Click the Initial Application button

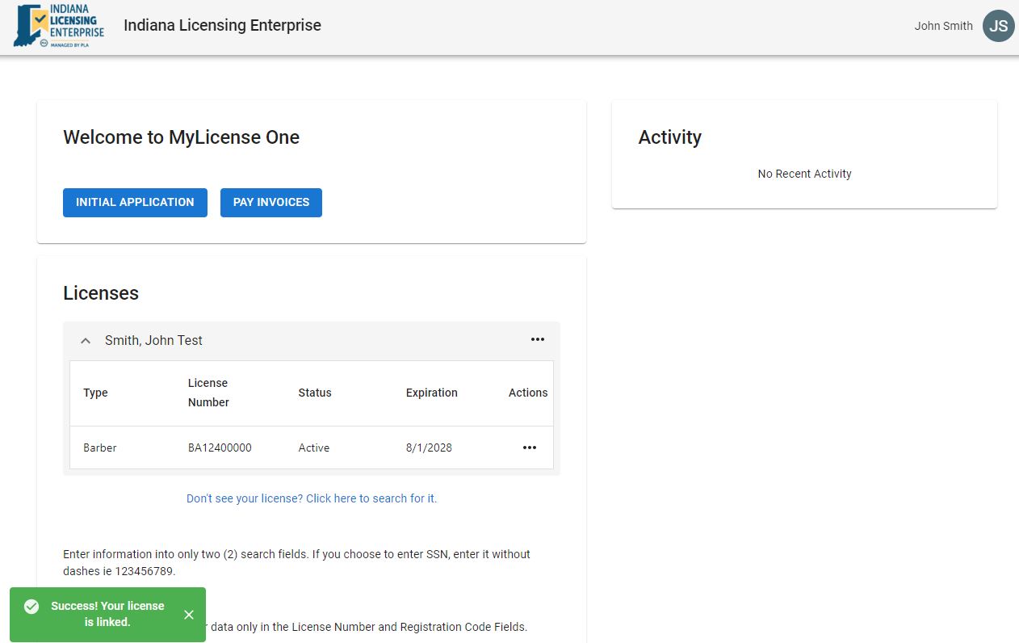point(135,203)
